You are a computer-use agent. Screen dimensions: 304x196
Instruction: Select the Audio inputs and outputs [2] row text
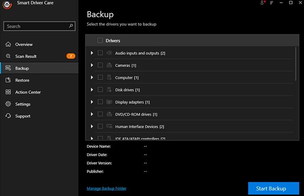tap(140, 53)
